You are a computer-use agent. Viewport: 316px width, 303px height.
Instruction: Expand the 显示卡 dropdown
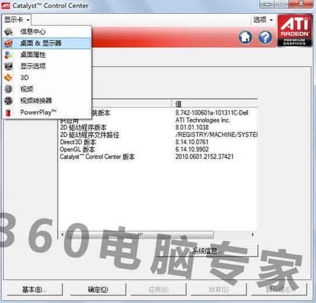click(x=16, y=20)
